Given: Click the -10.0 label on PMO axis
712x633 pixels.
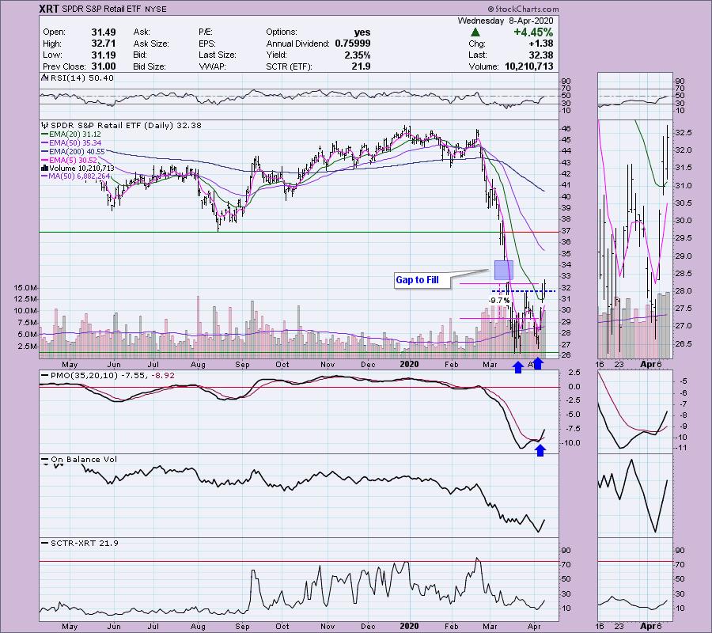Looking at the screenshot, I should [x=570, y=443].
